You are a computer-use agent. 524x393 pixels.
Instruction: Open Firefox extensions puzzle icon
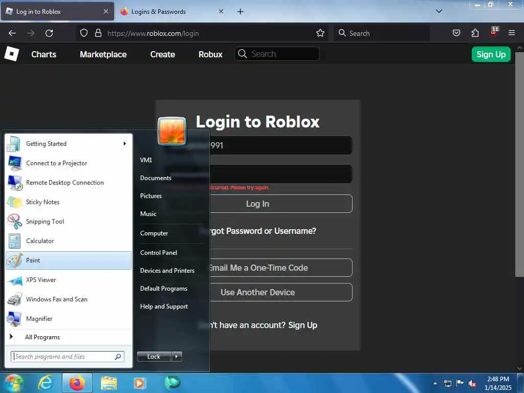pyautogui.click(x=475, y=33)
